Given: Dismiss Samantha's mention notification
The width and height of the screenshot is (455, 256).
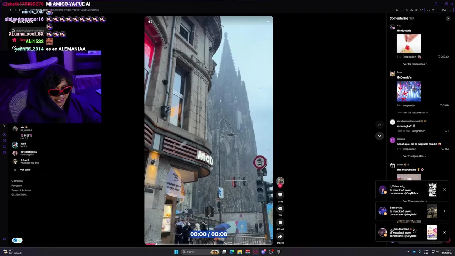Looking at the screenshot, I should (x=444, y=211).
